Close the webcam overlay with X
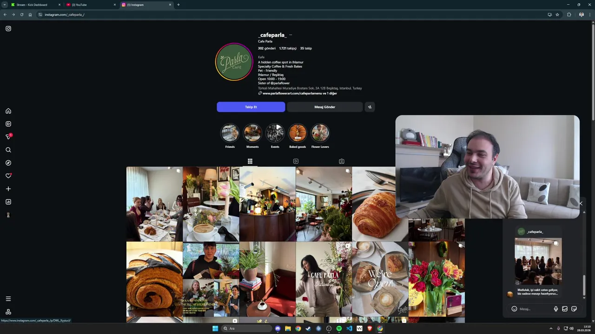This screenshot has height=334, width=595. click(580, 204)
